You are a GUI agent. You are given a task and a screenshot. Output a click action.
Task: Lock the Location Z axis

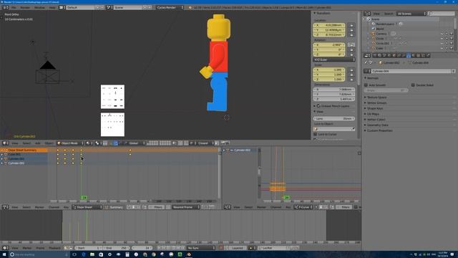(351, 34)
